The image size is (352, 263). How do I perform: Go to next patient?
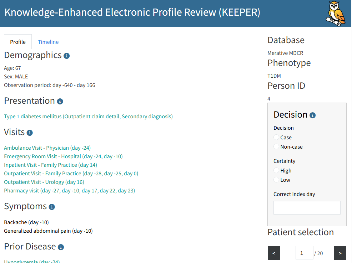pyautogui.click(x=340, y=253)
